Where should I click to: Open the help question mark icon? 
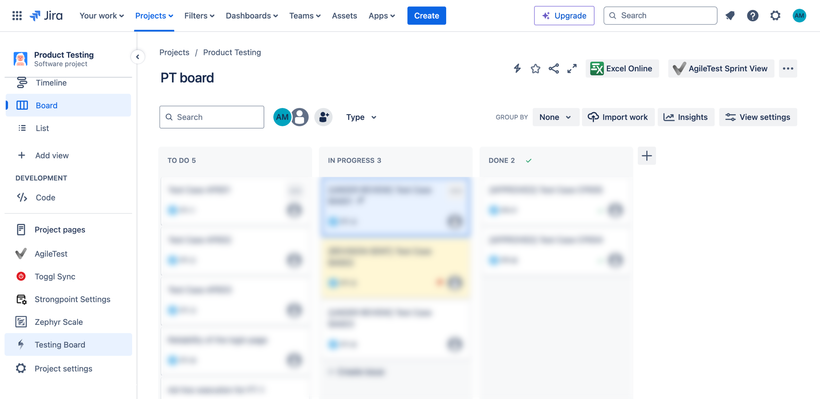(752, 15)
